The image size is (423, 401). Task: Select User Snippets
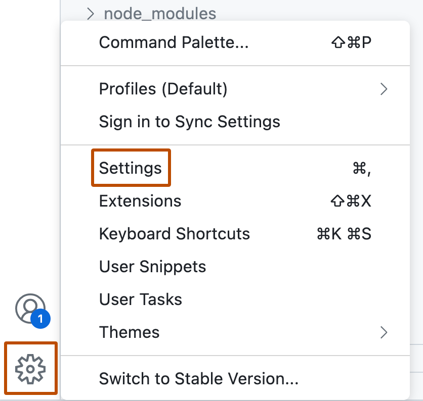click(152, 266)
